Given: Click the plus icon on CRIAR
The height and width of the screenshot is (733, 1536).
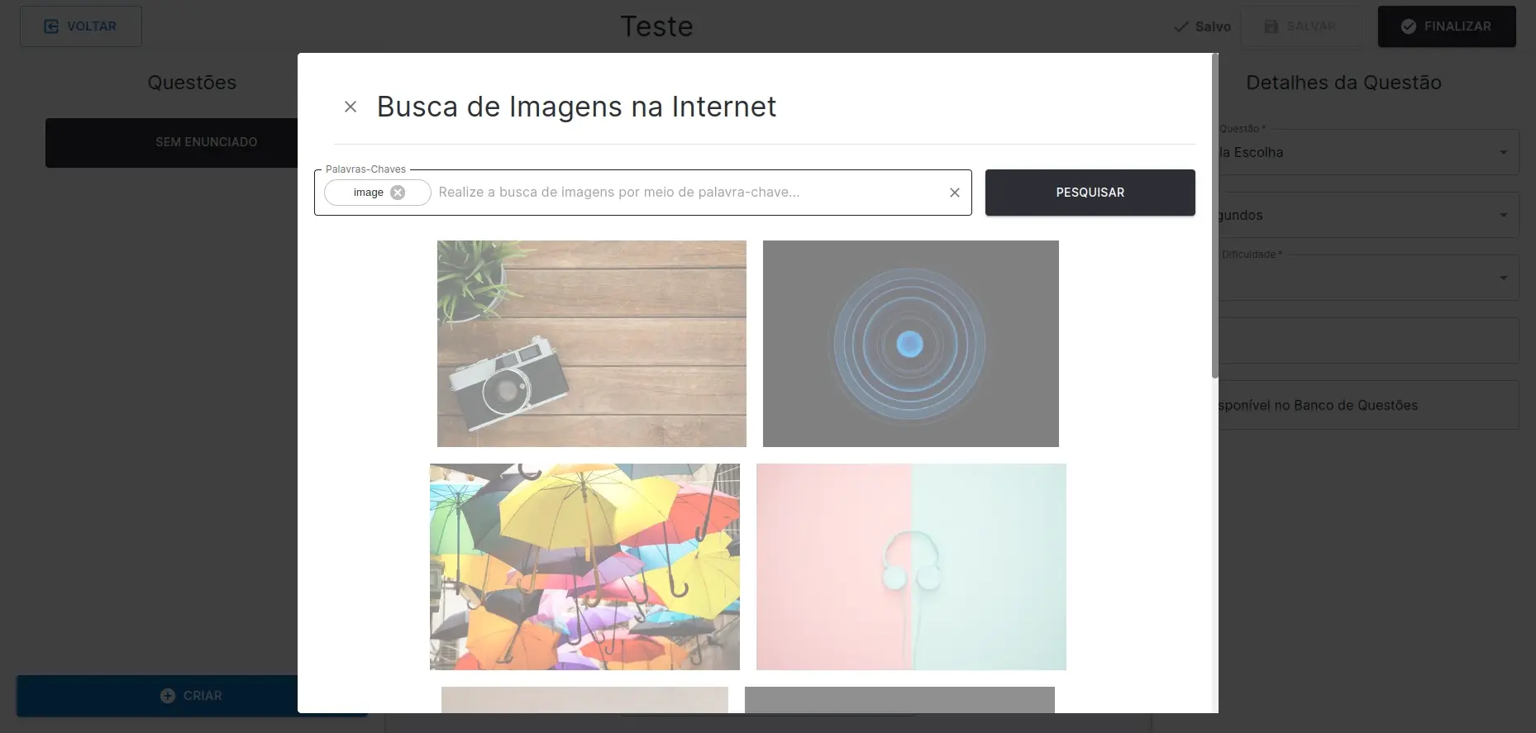Looking at the screenshot, I should [168, 696].
